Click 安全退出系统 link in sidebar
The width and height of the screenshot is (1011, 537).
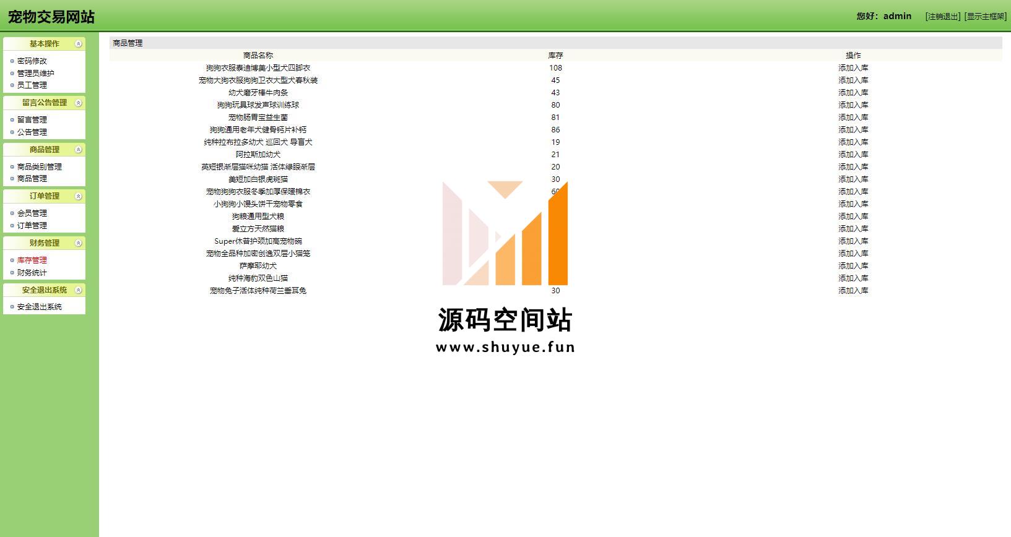[x=40, y=307]
